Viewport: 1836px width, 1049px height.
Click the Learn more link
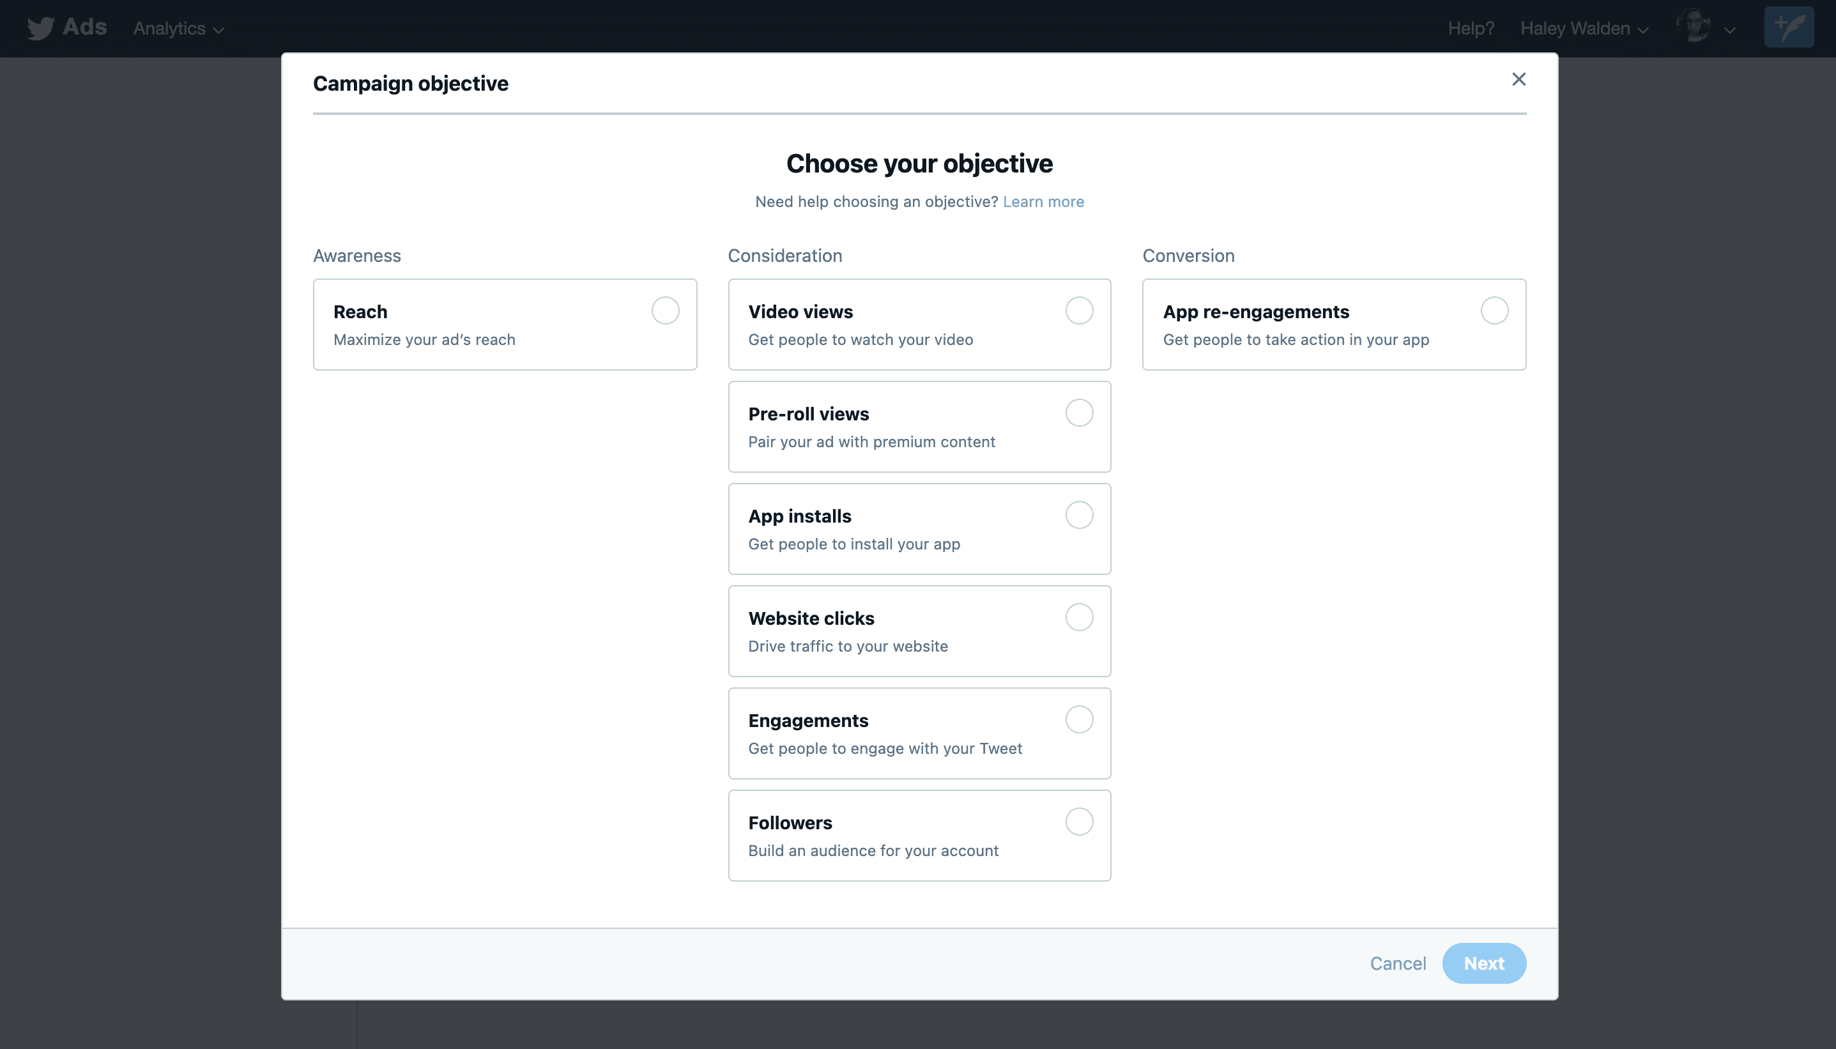click(1043, 202)
